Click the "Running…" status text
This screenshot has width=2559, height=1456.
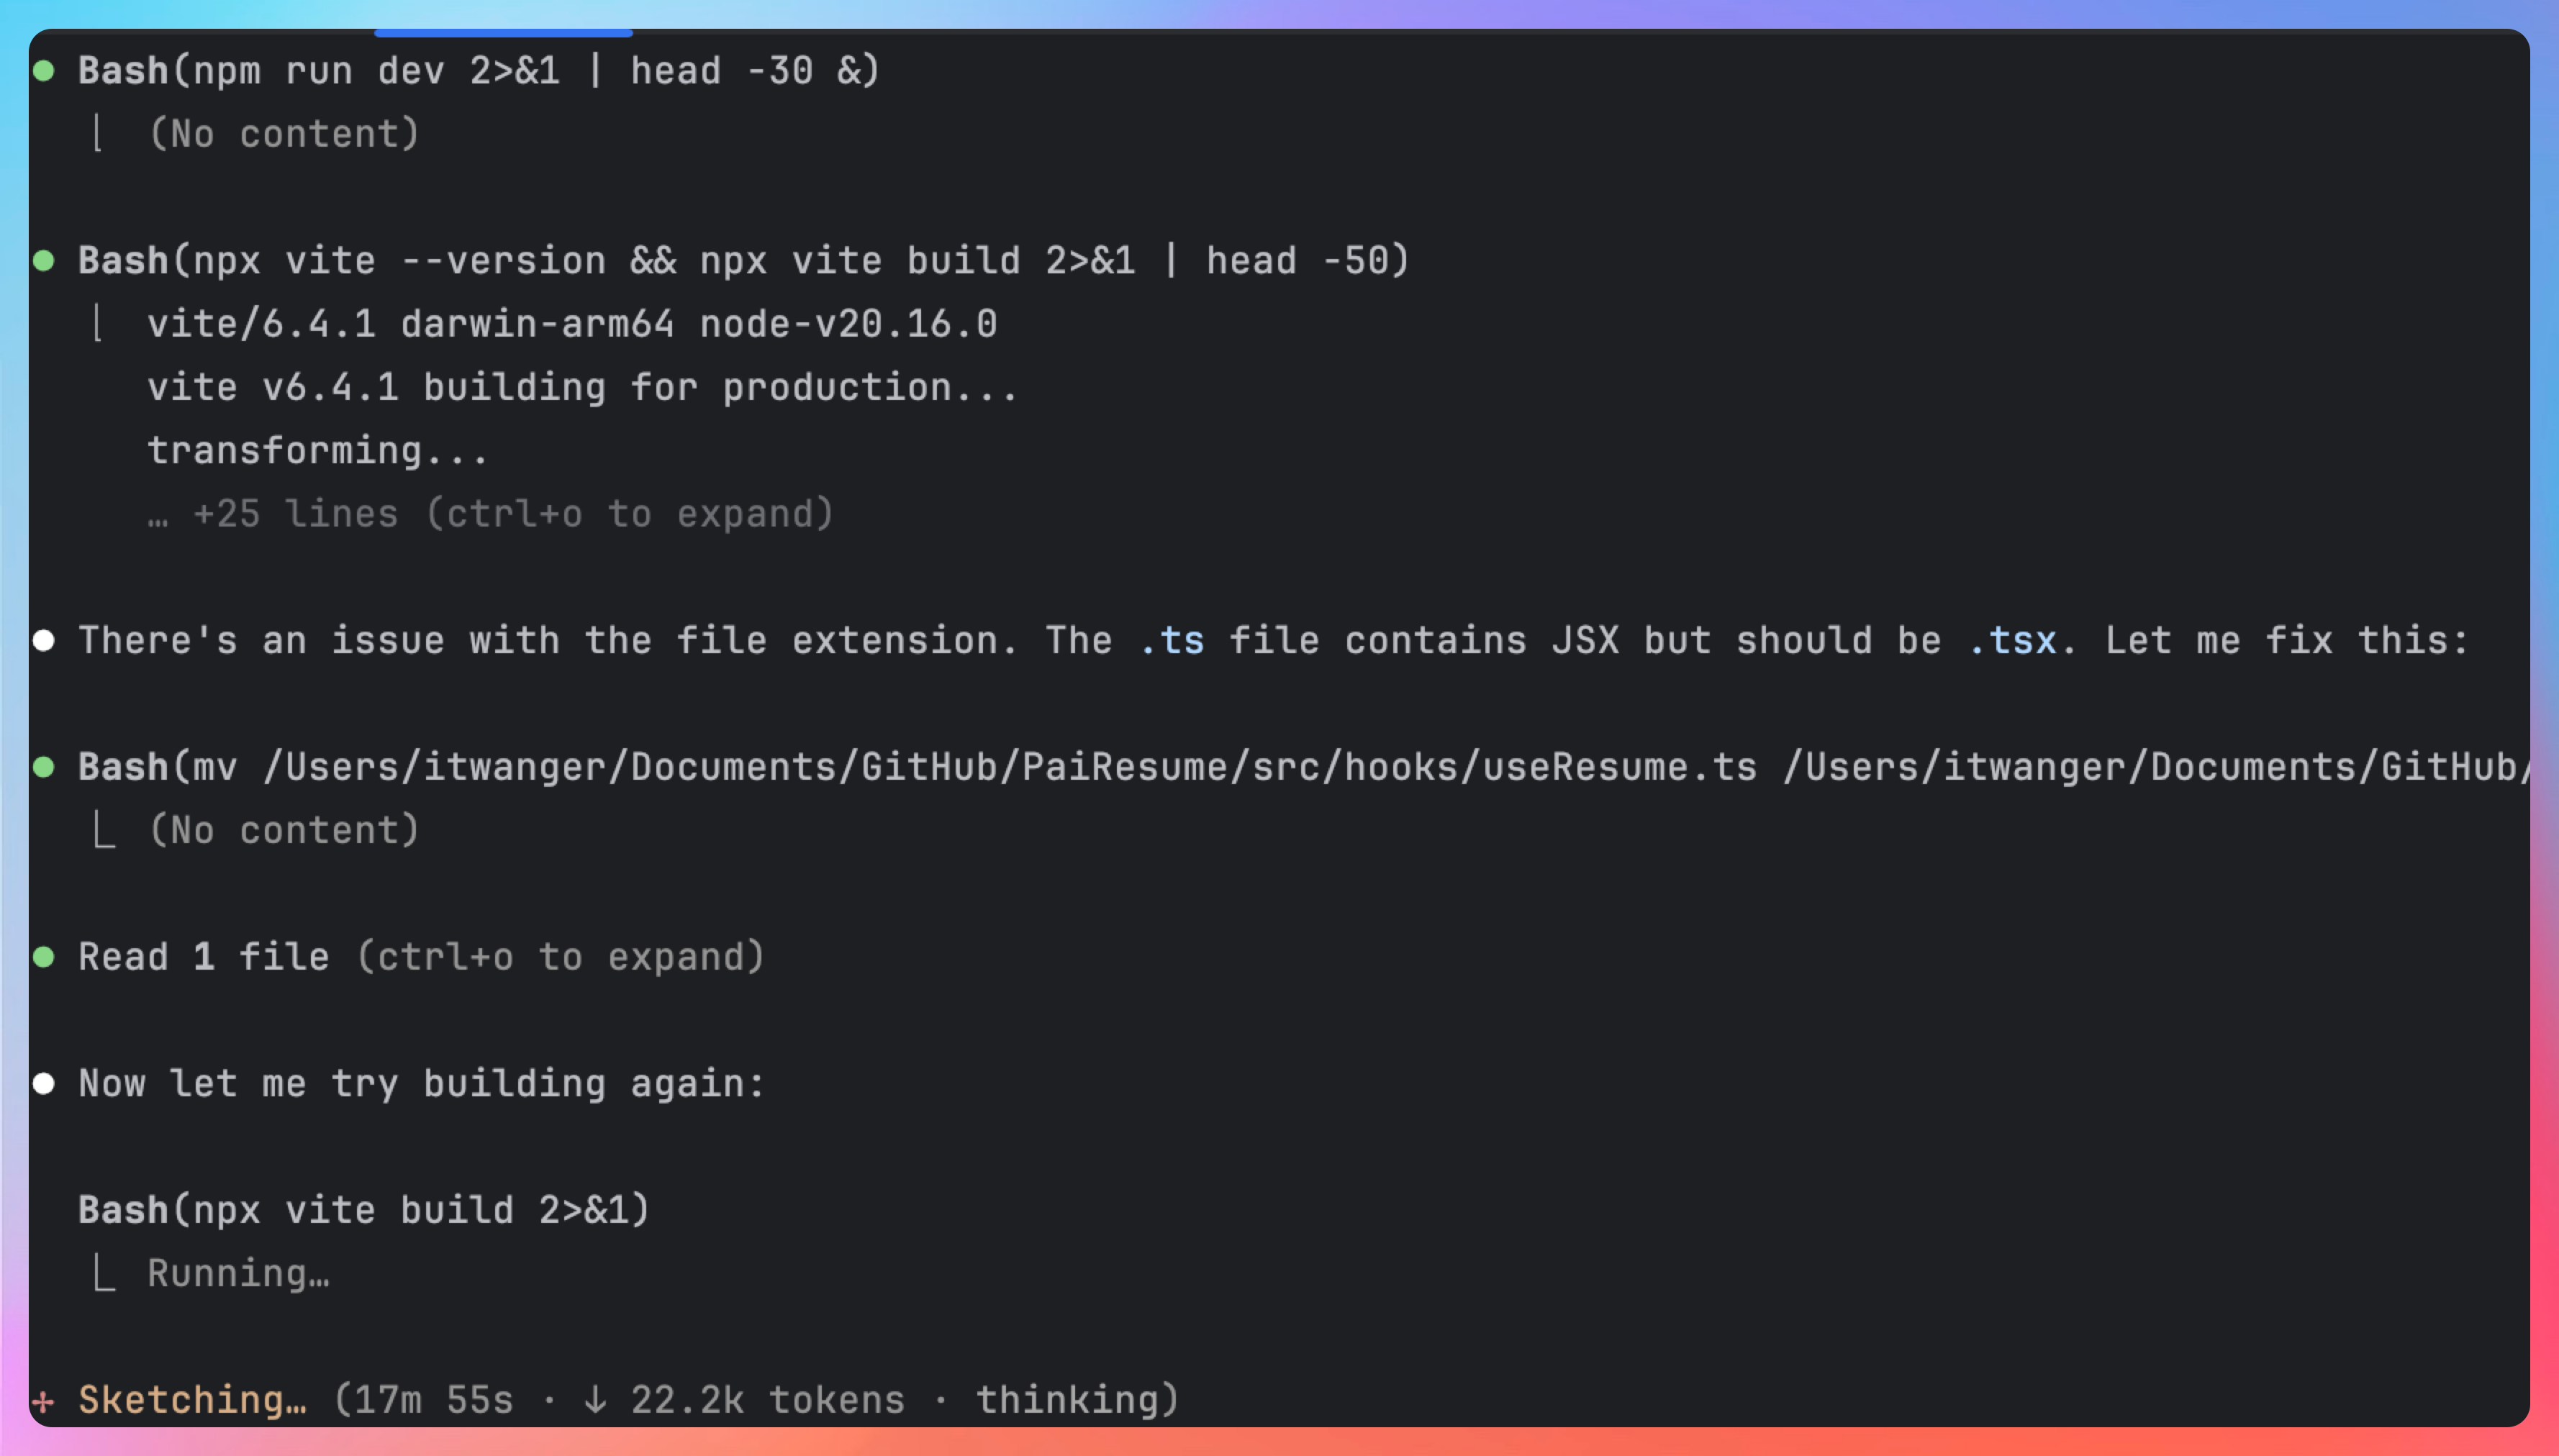[x=238, y=1274]
